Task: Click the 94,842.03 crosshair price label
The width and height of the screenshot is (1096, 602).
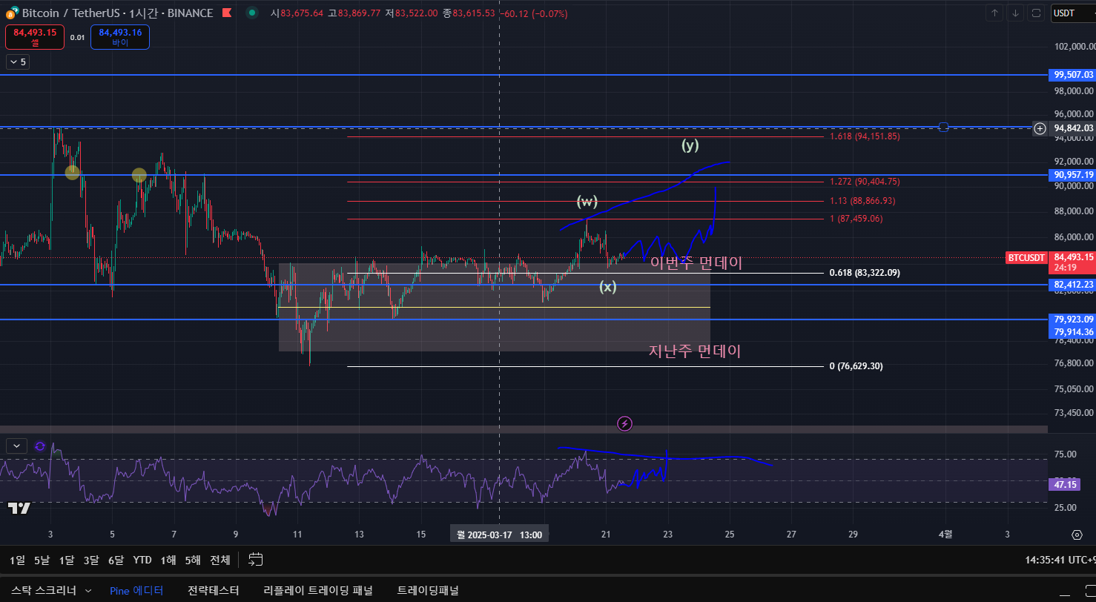Action: pos(1073,128)
